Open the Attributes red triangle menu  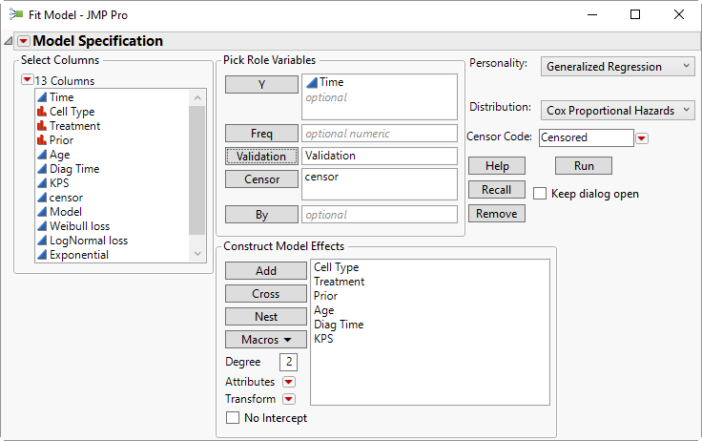click(289, 382)
